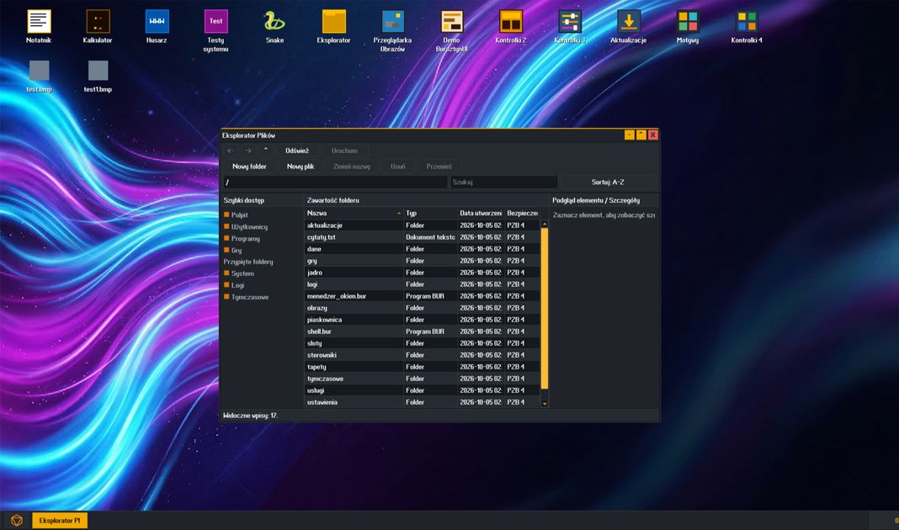Go forward with the right arrow button

(x=247, y=151)
